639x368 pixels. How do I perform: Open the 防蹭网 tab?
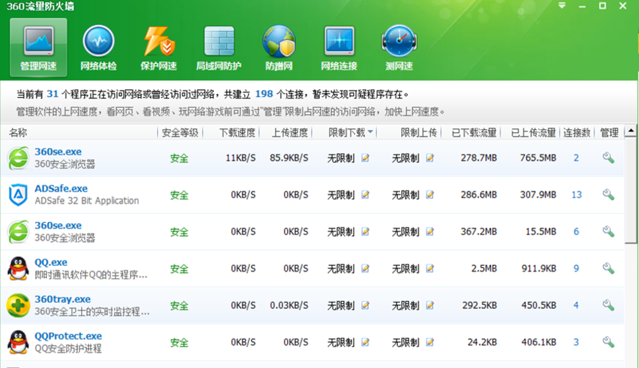click(x=279, y=47)
